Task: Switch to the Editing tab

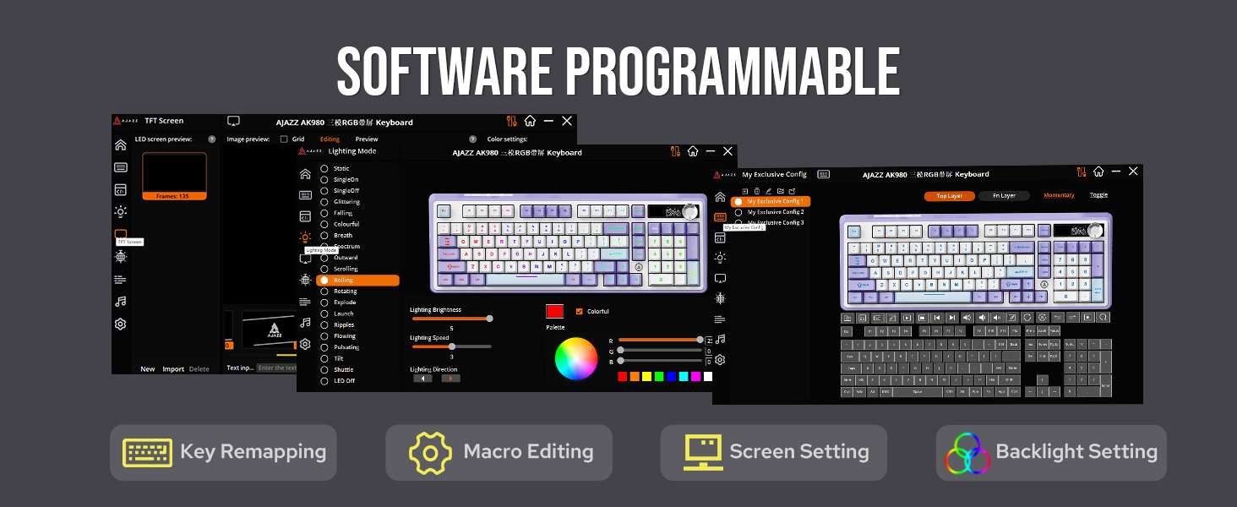Action: click(x=330, y=139)
